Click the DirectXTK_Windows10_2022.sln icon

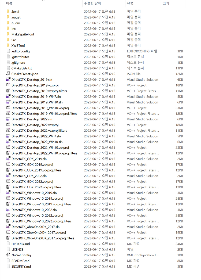(8, 210)
